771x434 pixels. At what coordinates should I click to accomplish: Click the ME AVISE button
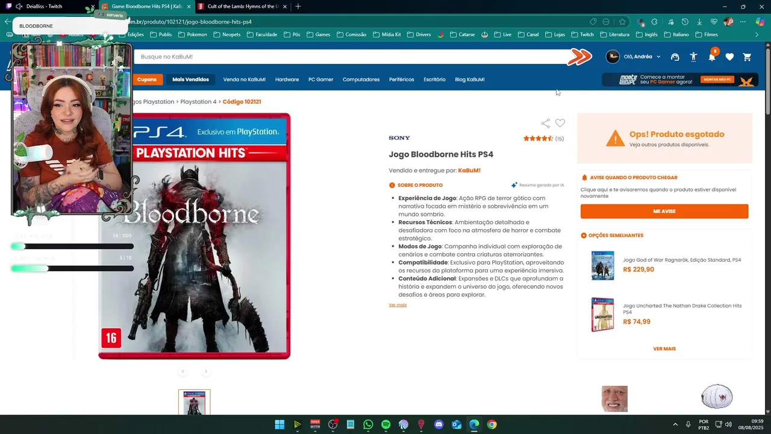click(x=664, y=212)
